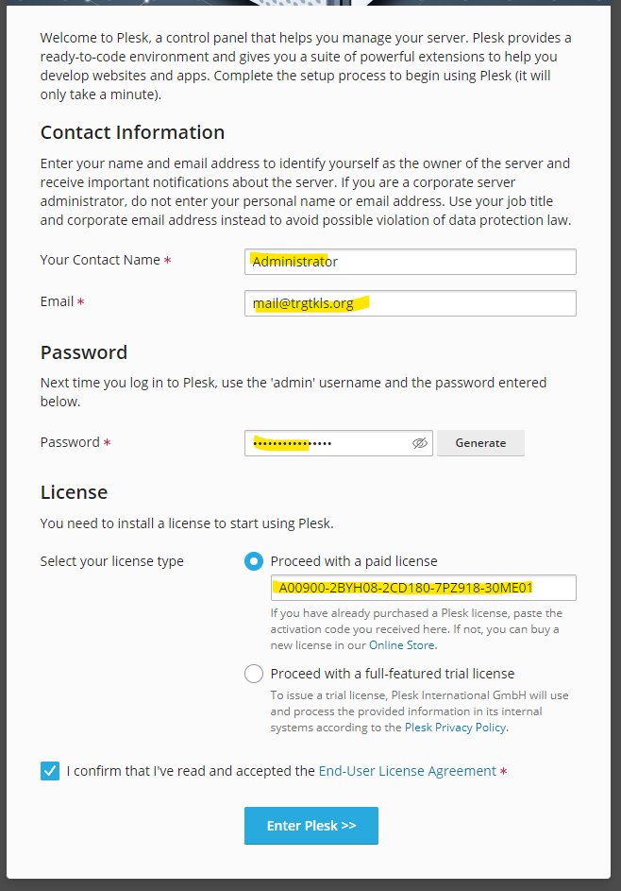Click the Generate password button
This screenshot has height=891, width=621.
click(x=480, y=443)
